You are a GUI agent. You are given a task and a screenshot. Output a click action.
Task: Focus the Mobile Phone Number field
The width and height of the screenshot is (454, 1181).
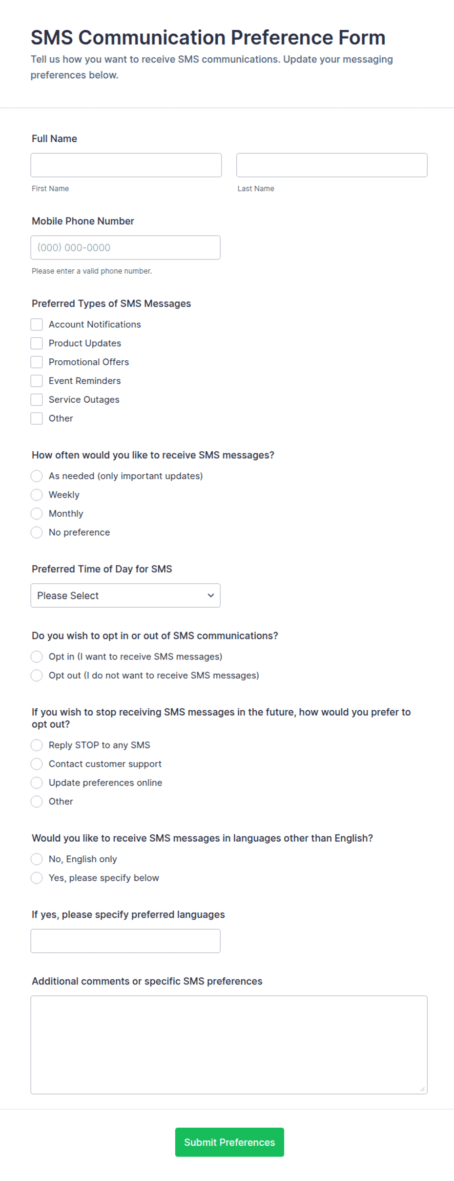[125, 248]
